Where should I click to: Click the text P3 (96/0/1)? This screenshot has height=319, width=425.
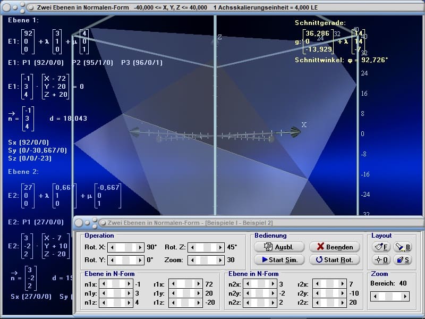pos(142,63)
